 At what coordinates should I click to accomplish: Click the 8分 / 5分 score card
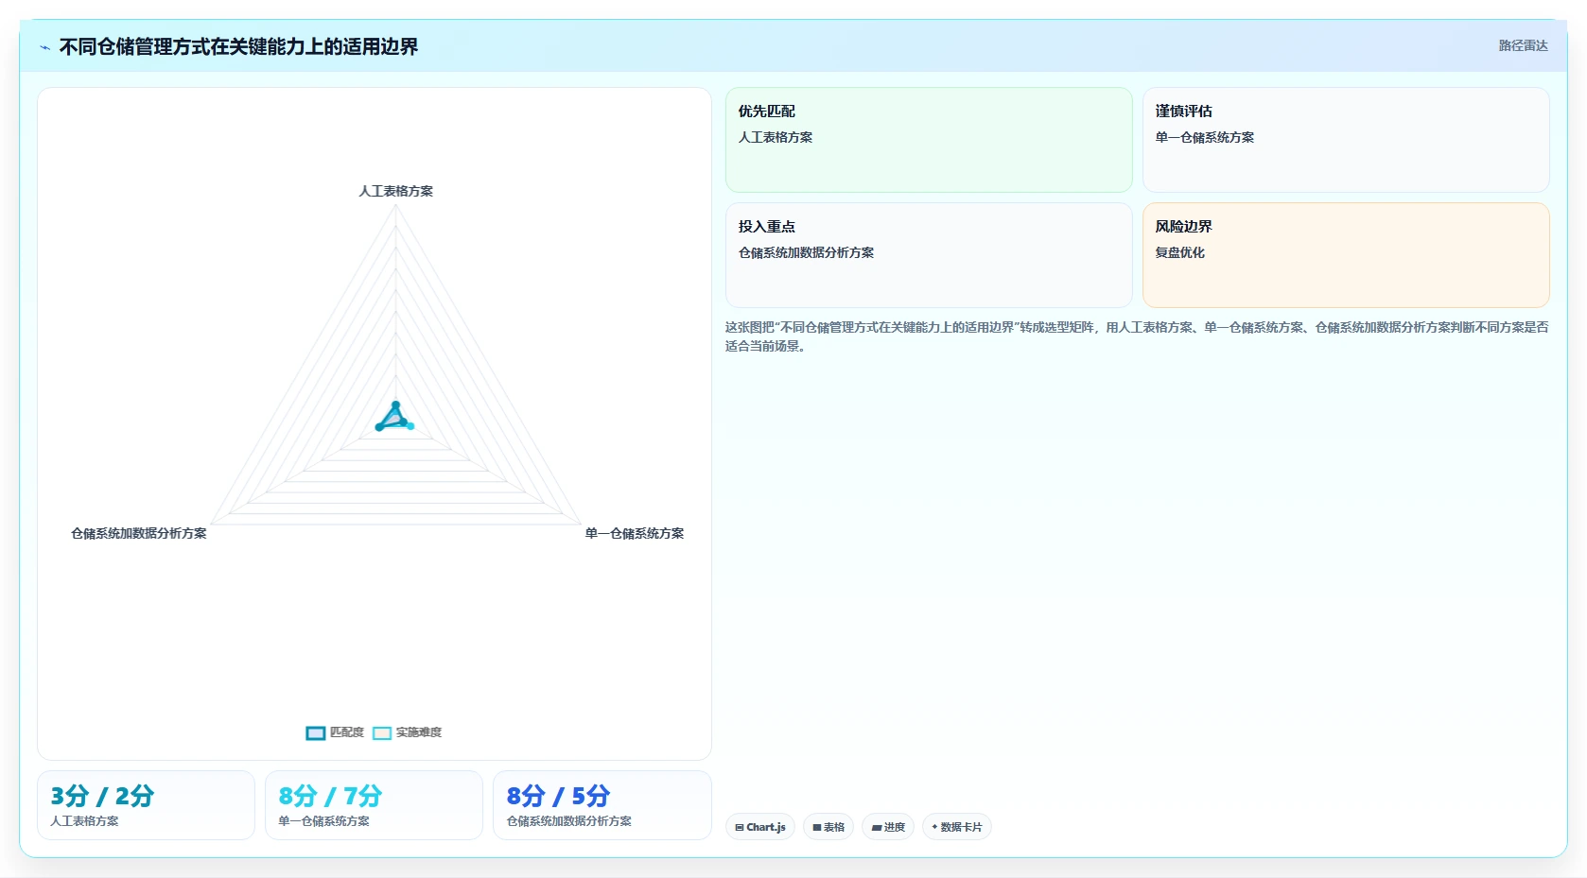point(602,805)
